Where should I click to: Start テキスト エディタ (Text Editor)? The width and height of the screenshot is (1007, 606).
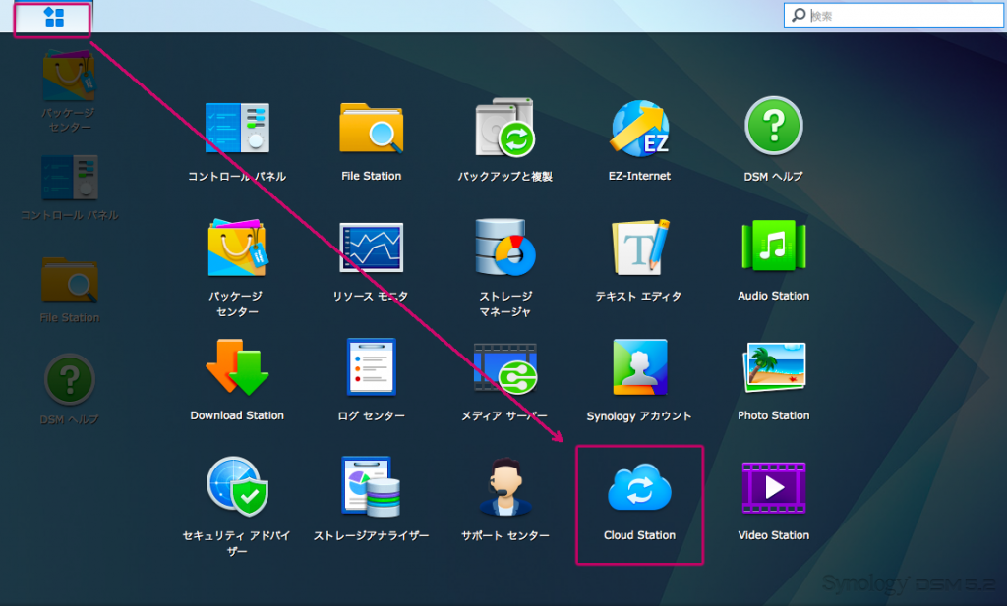click(639, 248)
